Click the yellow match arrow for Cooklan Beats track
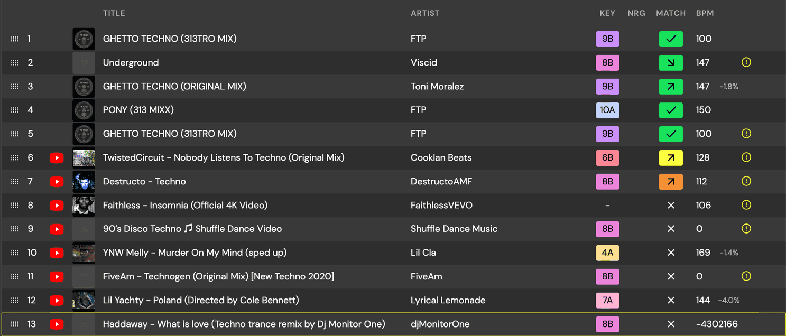 (671, 157)
